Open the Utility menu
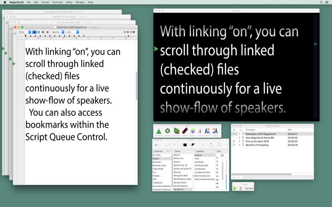Screen dimensions: 332x207 point(69,2)
